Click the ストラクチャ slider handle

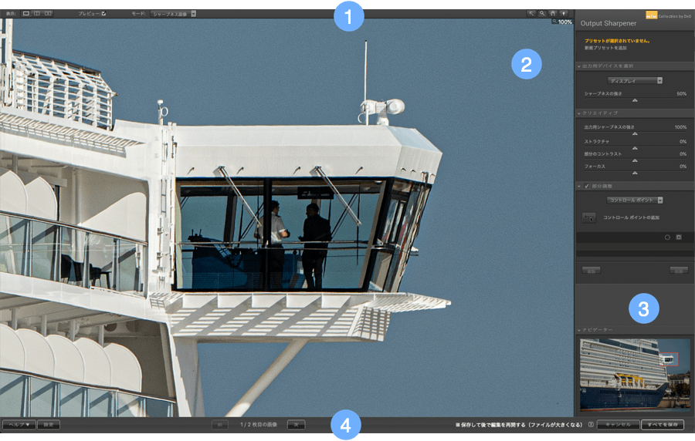pyautogui.click(x=635, y=148)
